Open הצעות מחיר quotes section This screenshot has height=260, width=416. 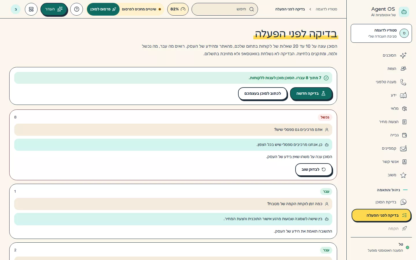pyautogui.click(x=381, y=122)
